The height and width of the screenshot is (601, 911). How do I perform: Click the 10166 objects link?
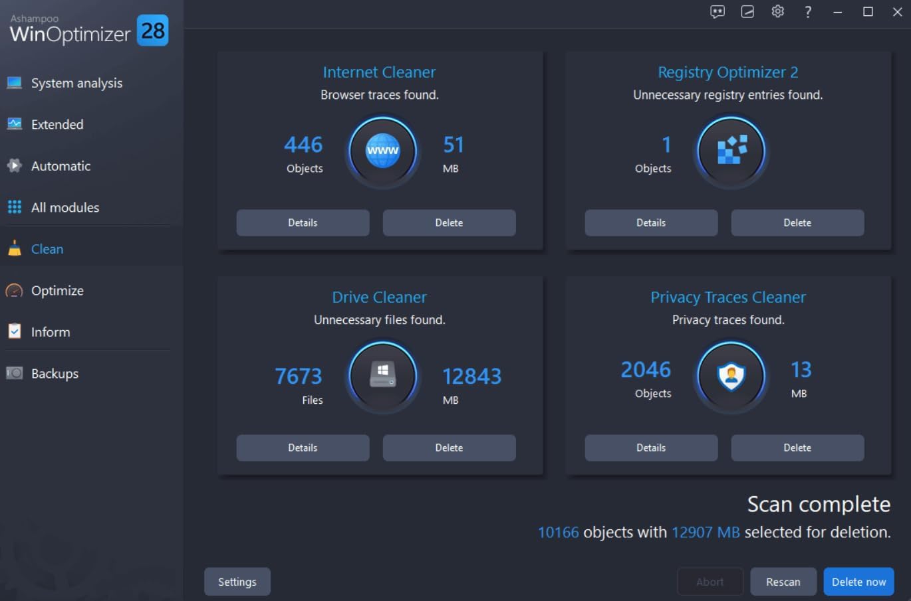point(559,532)
